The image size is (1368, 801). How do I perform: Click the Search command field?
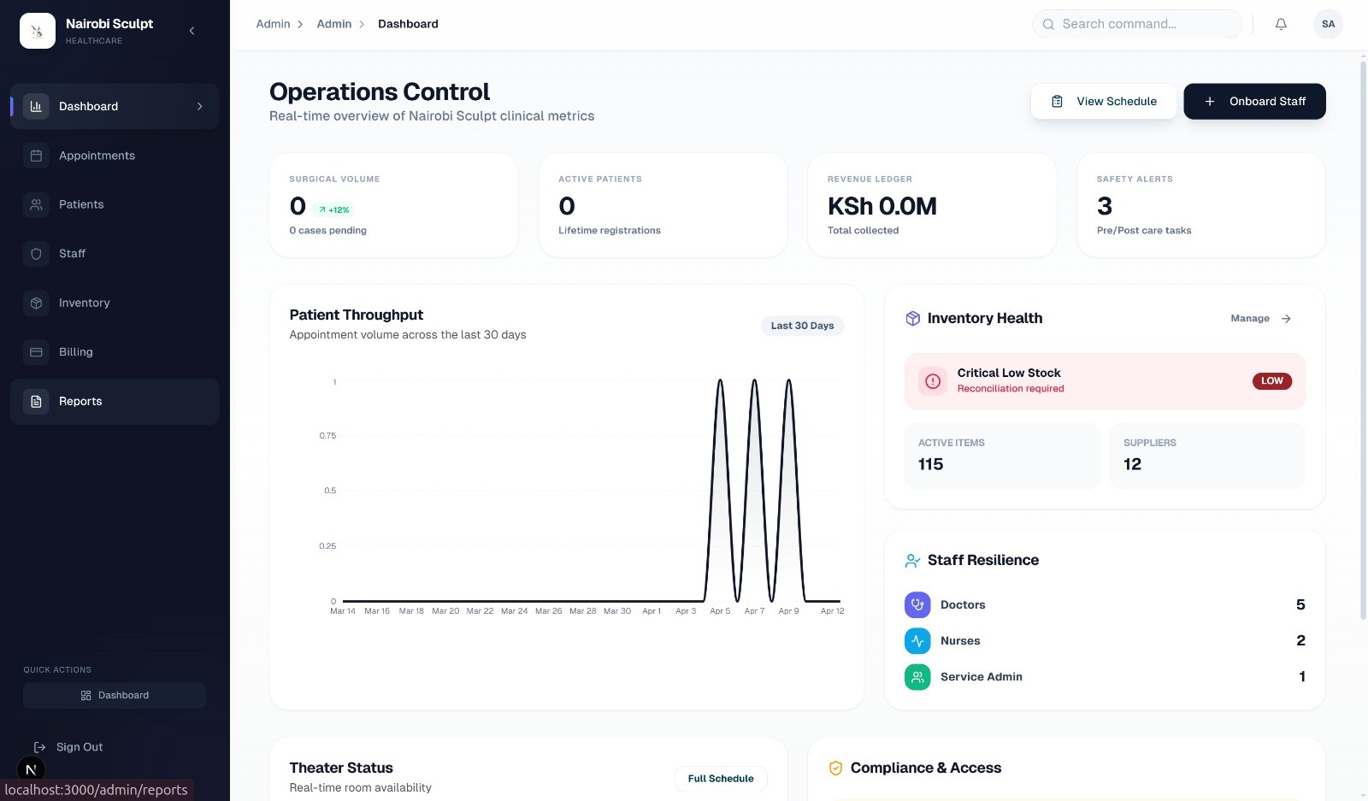1137,24
